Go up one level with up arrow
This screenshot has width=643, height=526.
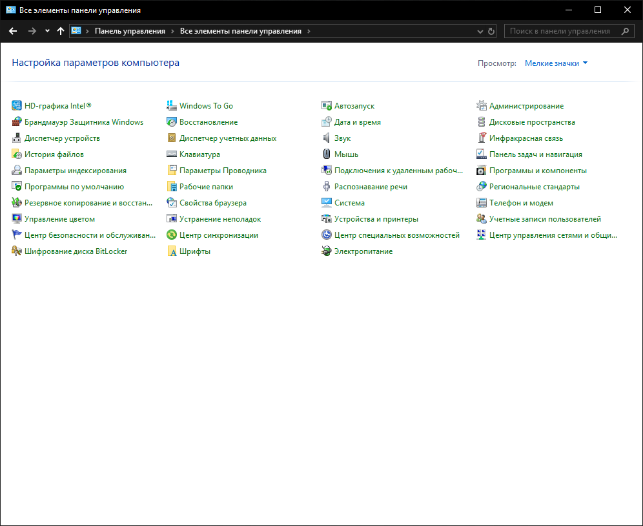pos(61,31)
